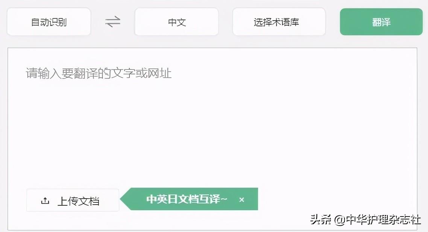Click the 头条 @中华护理杂志社 watermark
The image size is (428, 232).
[365, 220]
